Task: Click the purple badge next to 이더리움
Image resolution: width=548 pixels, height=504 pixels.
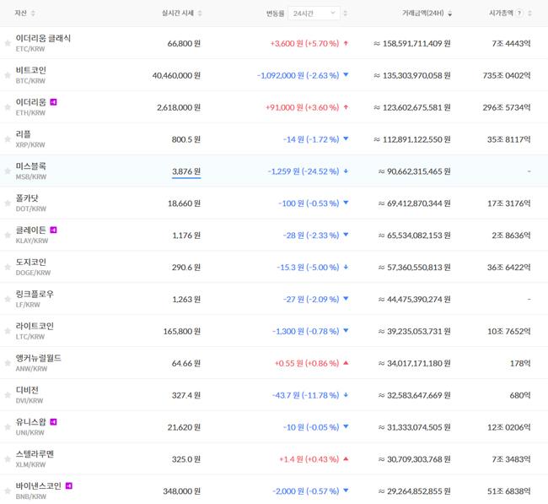Action: (54, 102)
